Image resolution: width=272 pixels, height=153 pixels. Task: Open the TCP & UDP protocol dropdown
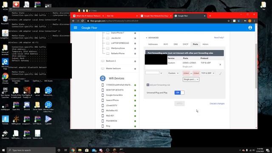[207, 73]
